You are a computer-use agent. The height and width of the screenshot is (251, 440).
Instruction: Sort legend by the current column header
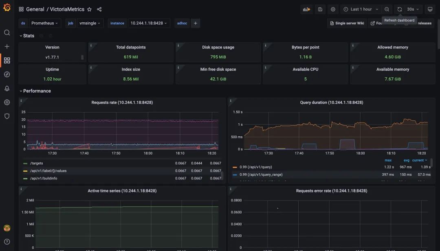pos(419,160)
